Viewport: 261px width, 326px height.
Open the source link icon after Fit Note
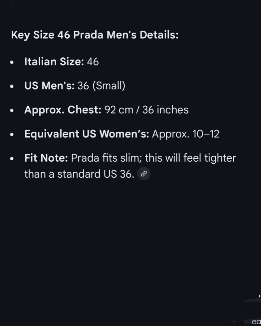(144, 174)
